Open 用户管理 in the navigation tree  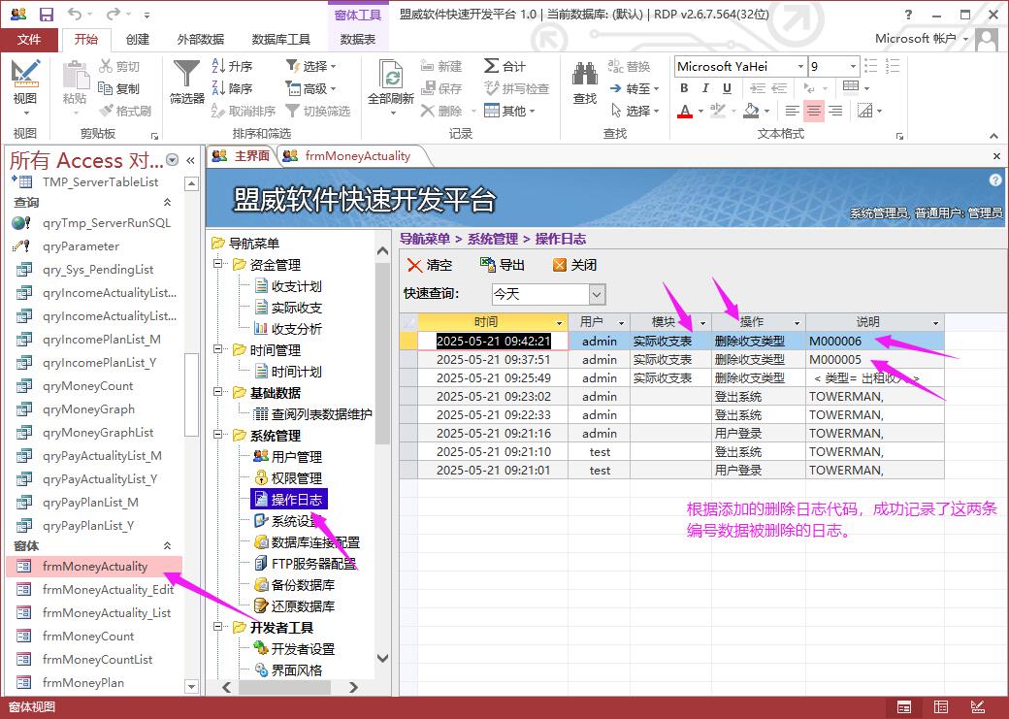pos(296,456)
